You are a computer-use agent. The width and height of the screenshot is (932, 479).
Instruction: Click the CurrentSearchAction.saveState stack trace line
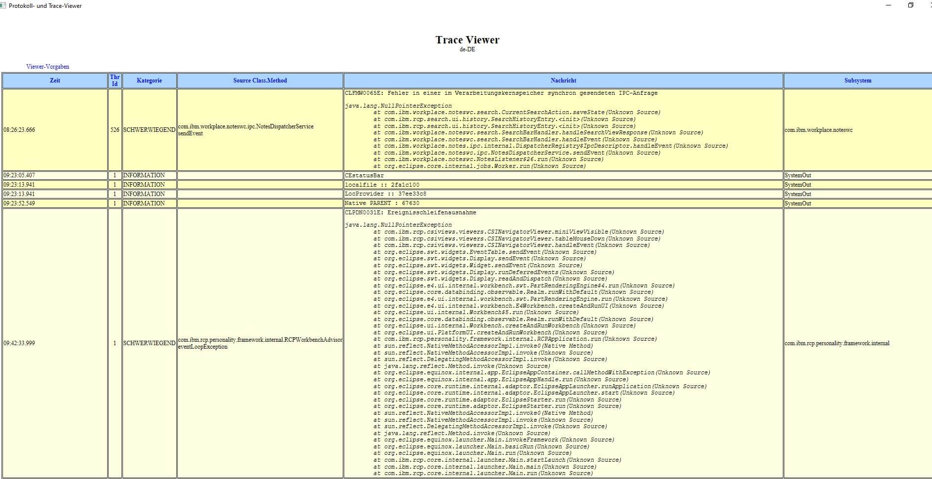(x=517, y=112)
